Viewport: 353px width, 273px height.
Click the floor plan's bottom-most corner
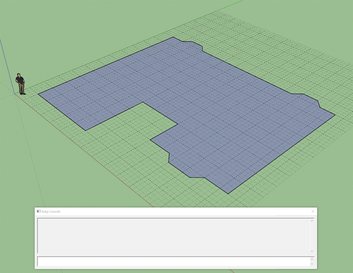[x=226, y=193]
